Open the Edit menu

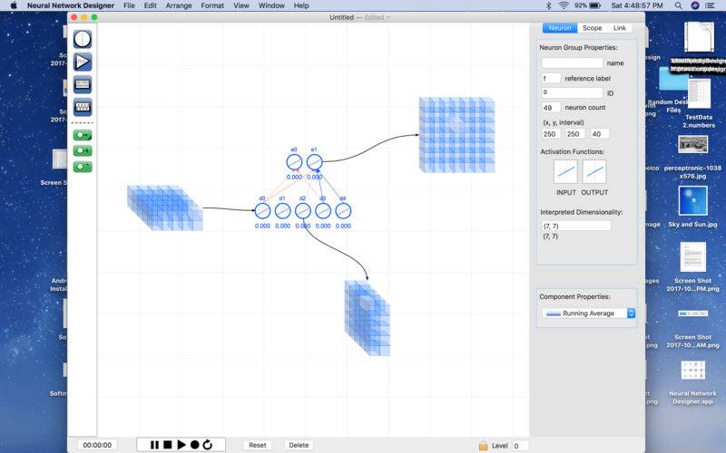pos(150,5)
